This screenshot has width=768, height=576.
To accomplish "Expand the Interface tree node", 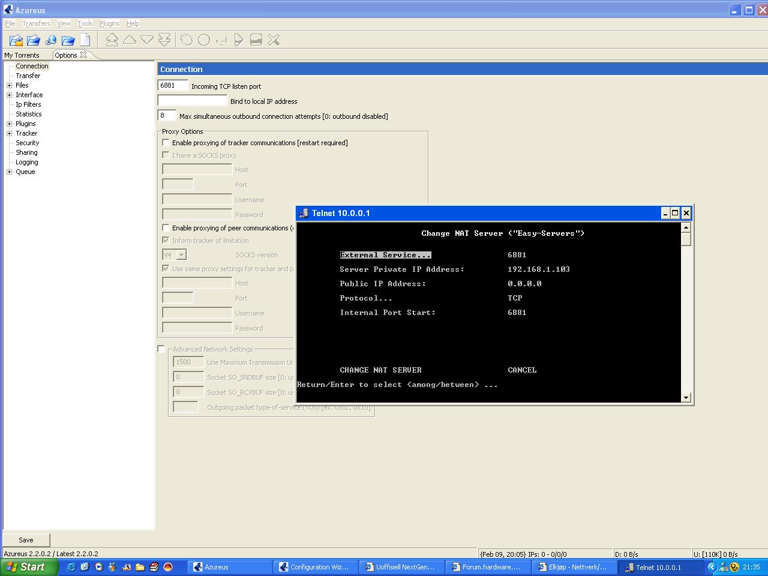I will (9, 95).
